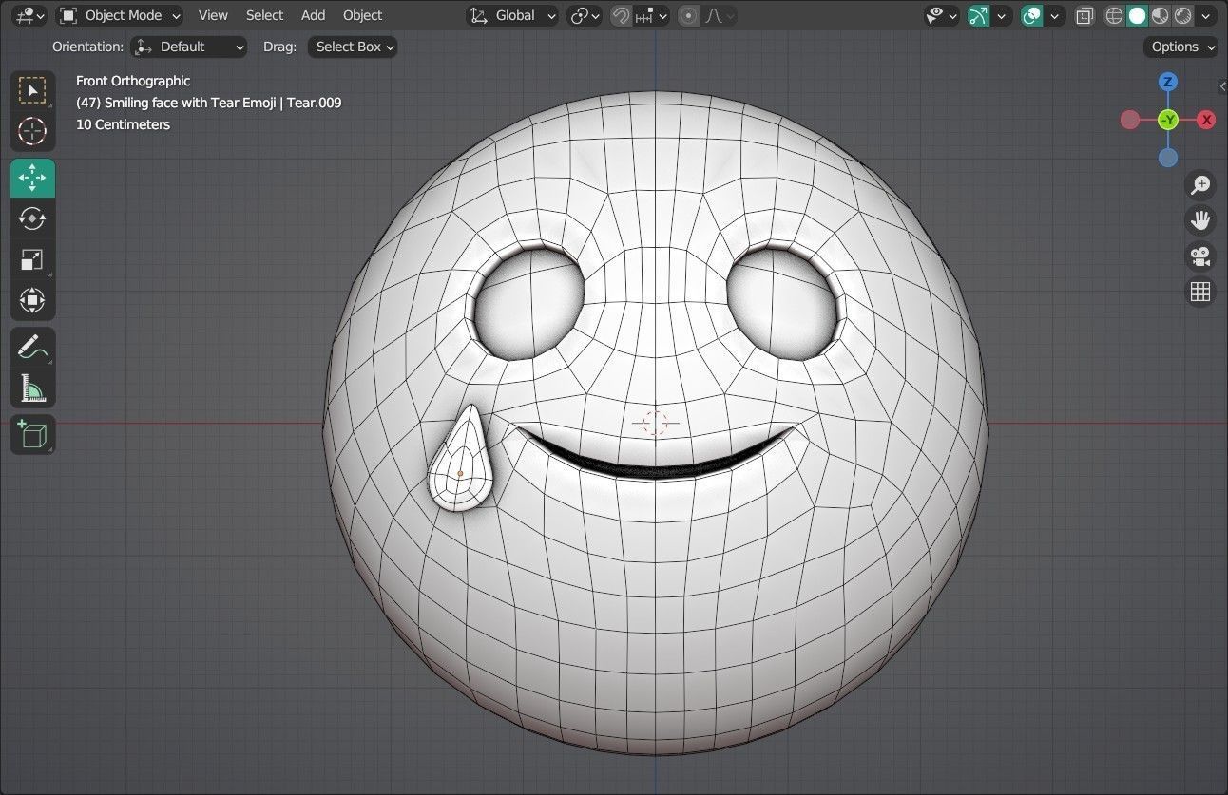Viewport: 1228px width, 795px height.
Task: Select the Transform tool
Action: 32,301
